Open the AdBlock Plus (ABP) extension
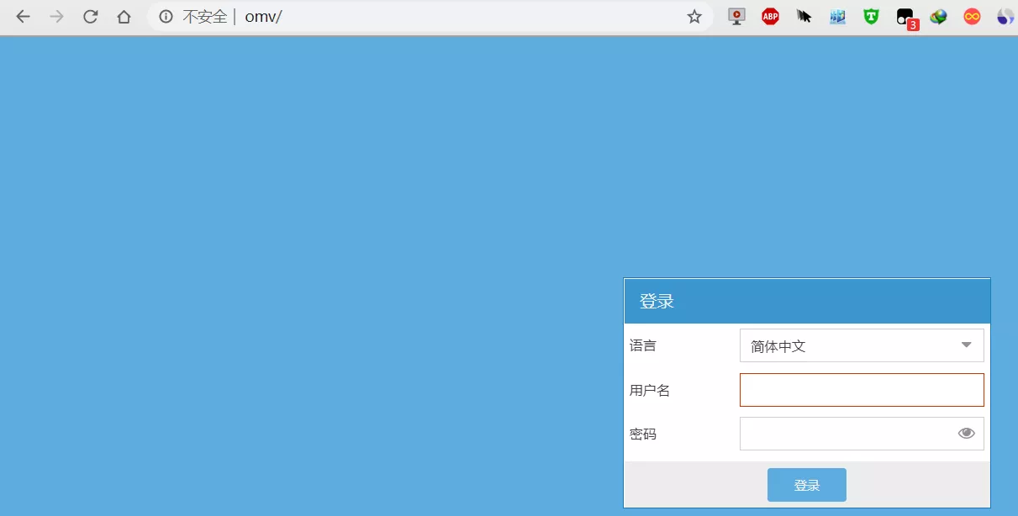Viewport: 1018px width, 516px height. (x=770, y=17)
